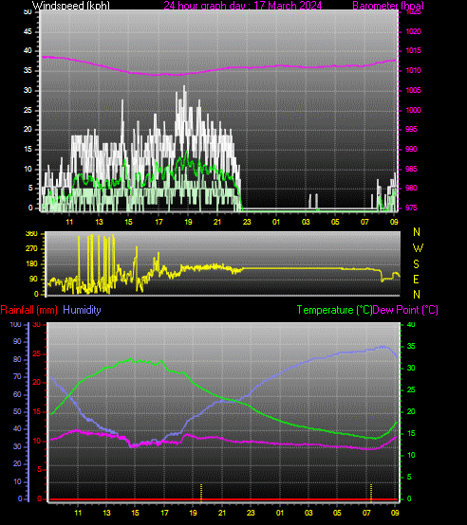The image size is (467, 525).
Task: Click the S compass label on direction graph
Action: [x=416, y=264]
